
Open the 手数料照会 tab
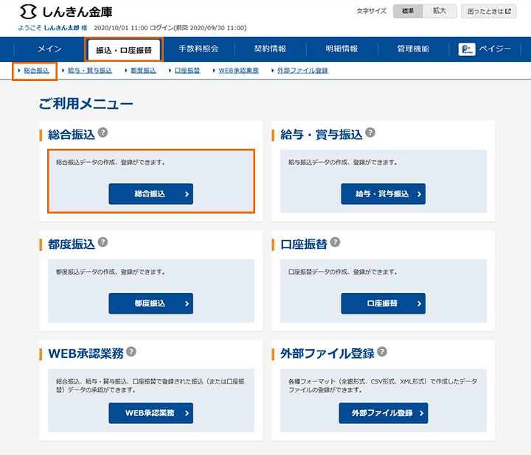tap(198, 49)
